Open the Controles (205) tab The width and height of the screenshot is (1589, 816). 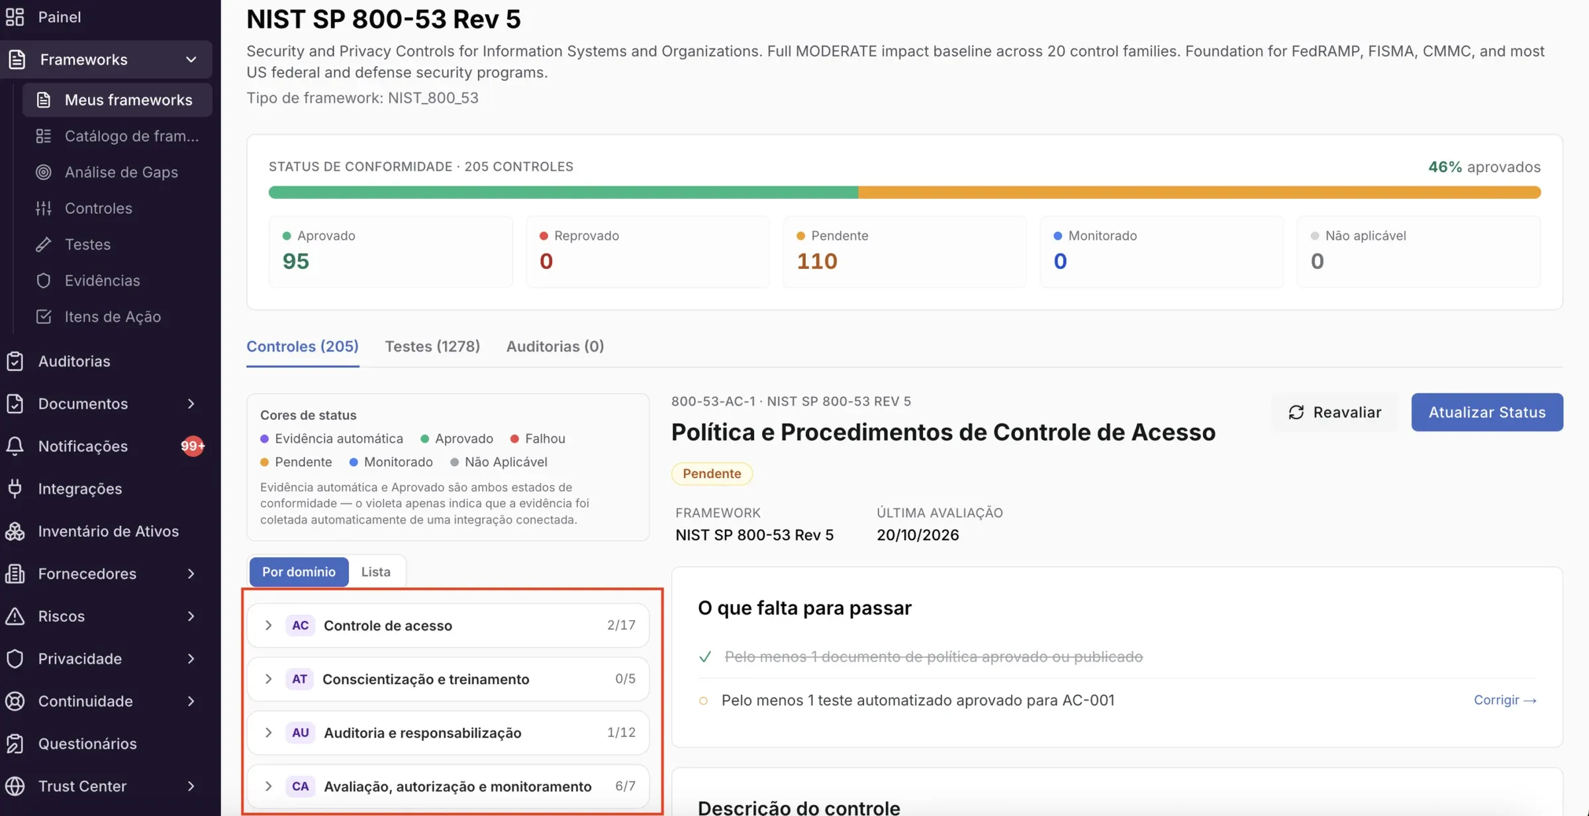[303, 346]
